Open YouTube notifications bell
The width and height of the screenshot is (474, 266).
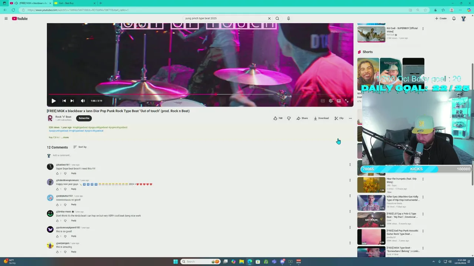[x=454, y=18]
